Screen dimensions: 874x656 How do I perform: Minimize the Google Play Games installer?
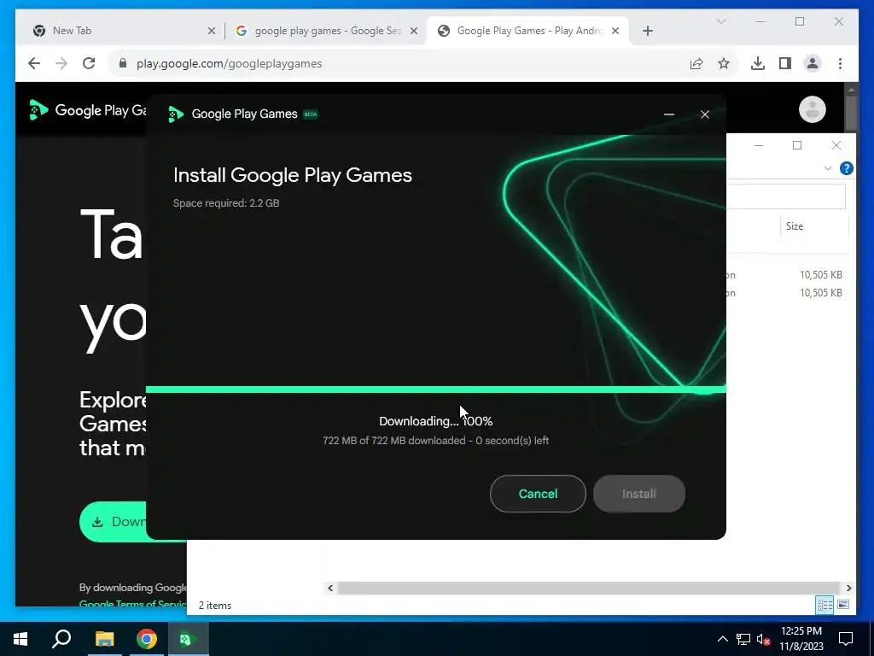tap(669, 114)
